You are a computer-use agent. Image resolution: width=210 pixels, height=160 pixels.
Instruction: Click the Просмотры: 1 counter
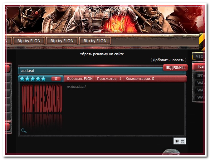[x=109, y=79]
